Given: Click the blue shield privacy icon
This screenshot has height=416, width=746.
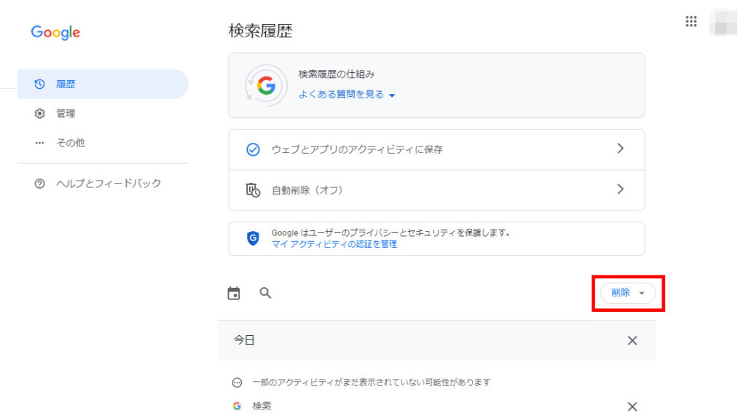Looking at the screenshot, I should (253, 238).
